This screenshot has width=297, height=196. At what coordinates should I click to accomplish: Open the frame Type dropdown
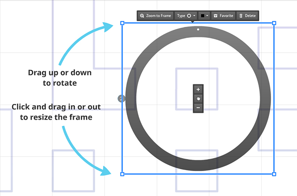tap(186, 16)
